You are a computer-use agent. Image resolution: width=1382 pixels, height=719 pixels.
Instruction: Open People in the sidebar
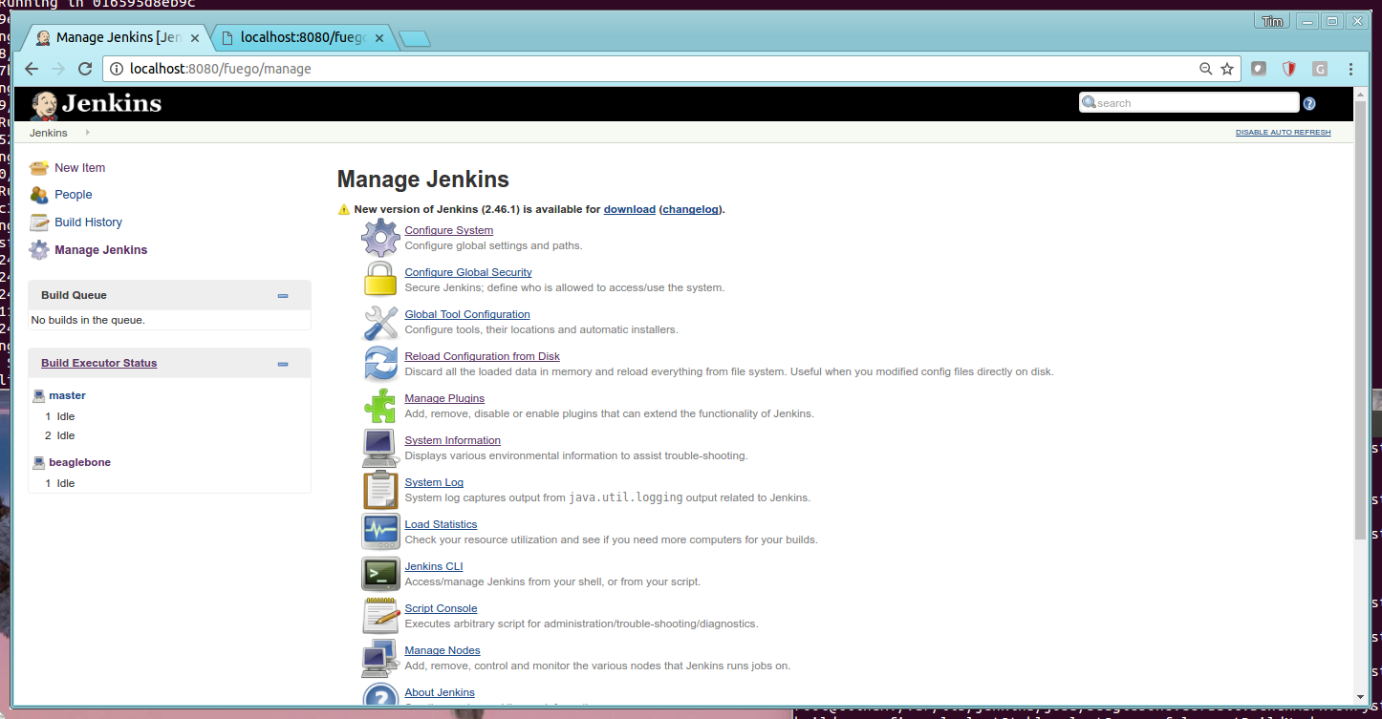pos(74,195)
